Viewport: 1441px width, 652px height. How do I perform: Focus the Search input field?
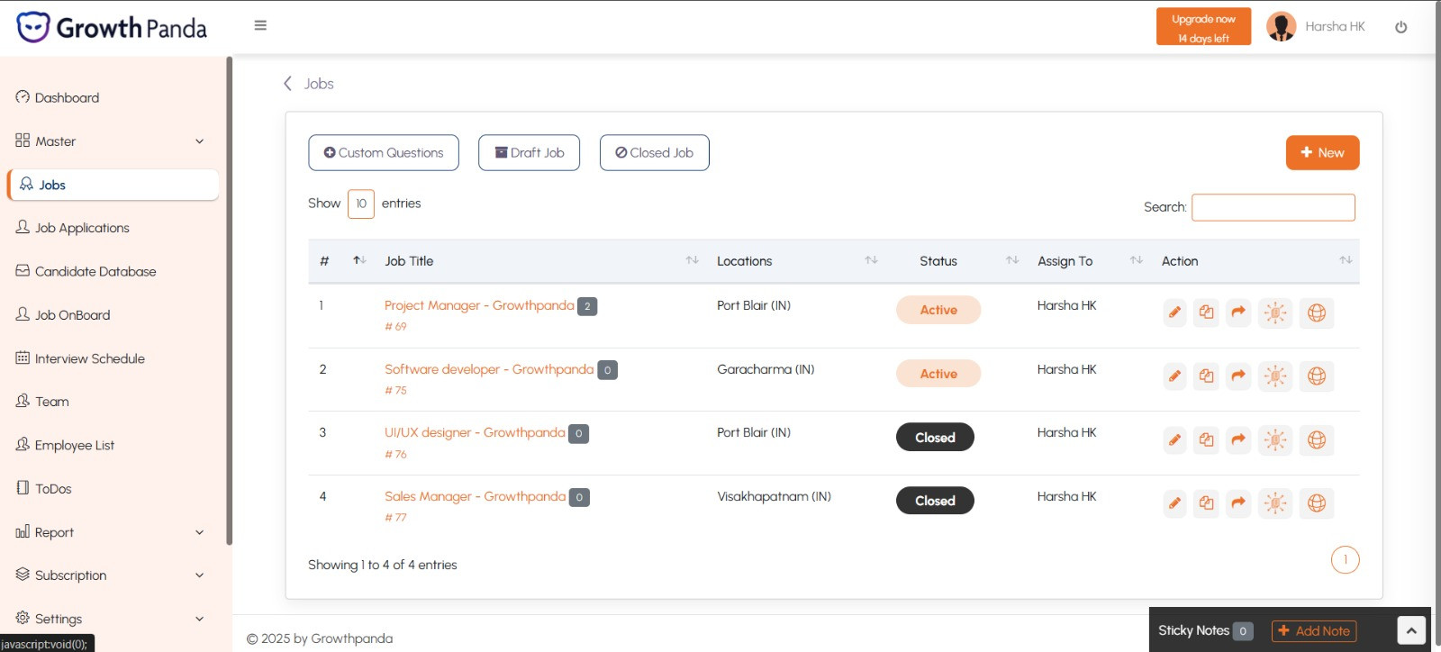(1273, 207)
